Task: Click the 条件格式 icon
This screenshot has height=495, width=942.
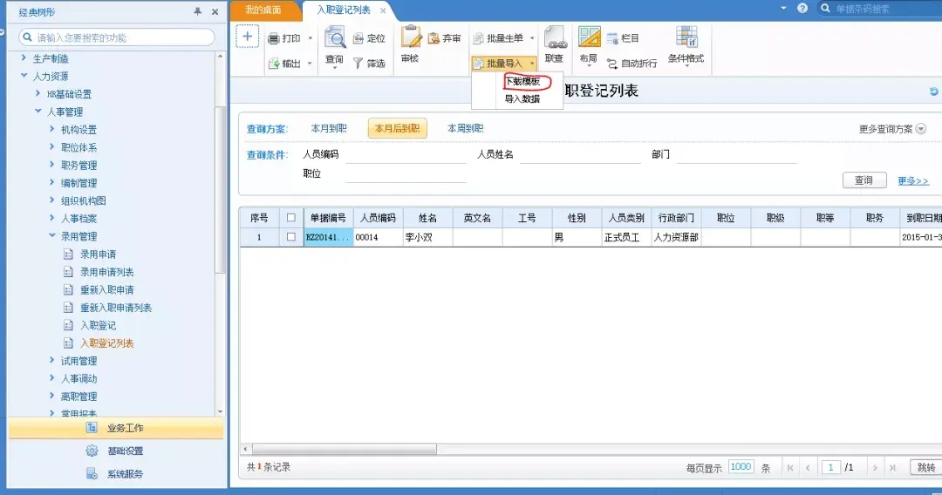Action: tap(686, 37)
